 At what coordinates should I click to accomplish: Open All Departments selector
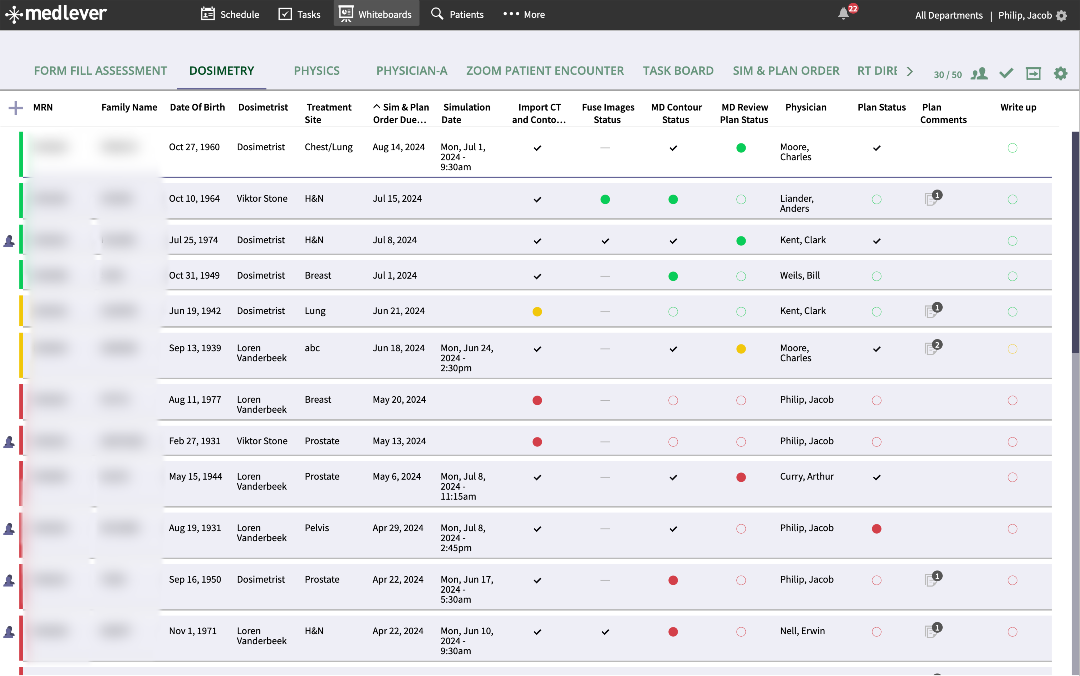948,15
